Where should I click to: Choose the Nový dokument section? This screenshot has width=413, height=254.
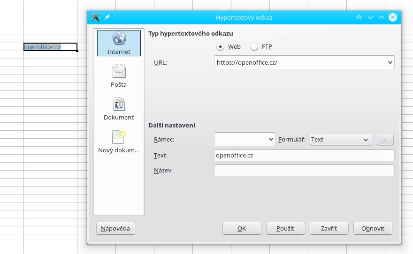point(119,142)
